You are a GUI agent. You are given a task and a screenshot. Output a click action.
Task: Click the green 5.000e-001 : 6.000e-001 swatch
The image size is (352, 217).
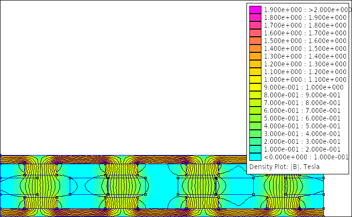tap(255, 118)
